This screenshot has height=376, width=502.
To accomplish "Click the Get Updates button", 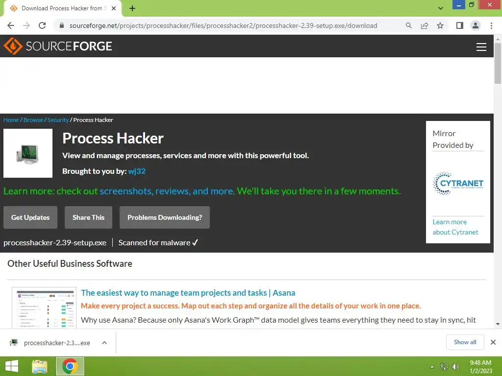I will 30,217.
